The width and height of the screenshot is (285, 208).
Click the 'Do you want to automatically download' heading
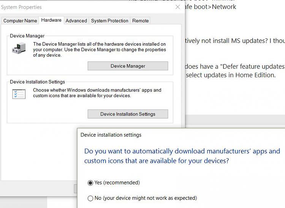coord(182,156)
